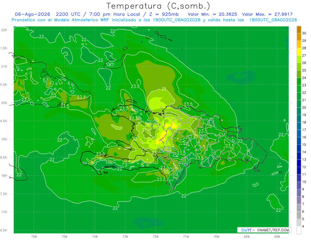This screenshot has width=311, height=240.
Task: Click the colorbar label "29"
Action: coord(304,41)
